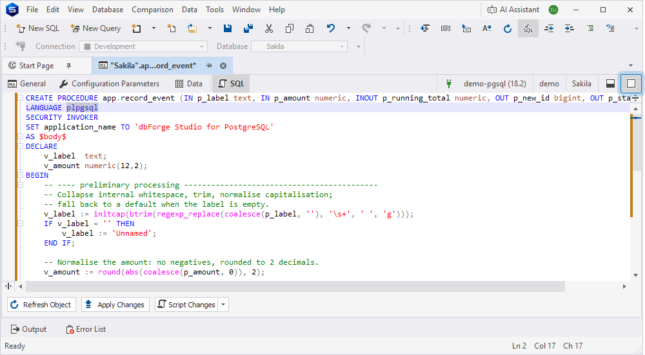Click the Copy icon
The image size is (645, 355).
click(x=289, y=28)
